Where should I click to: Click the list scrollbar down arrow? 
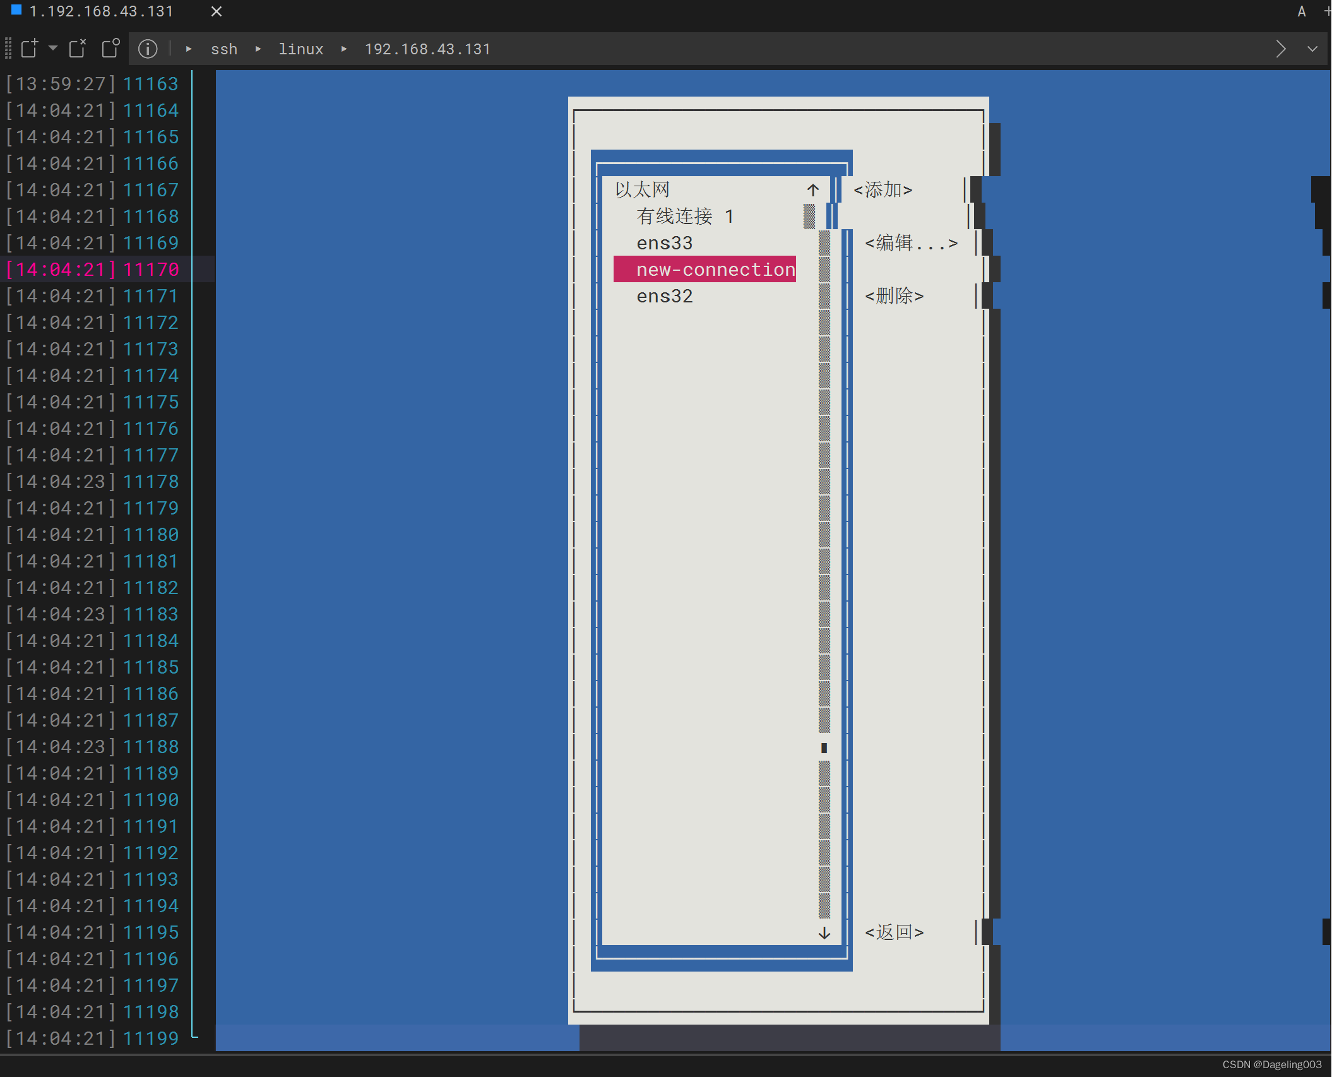coord(824,933)
